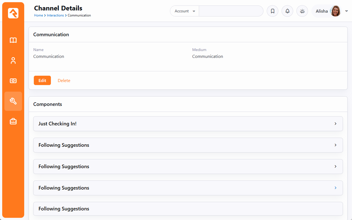
Task: Click Alisha's profile avatar picture
Action: (x=335, y=11)
